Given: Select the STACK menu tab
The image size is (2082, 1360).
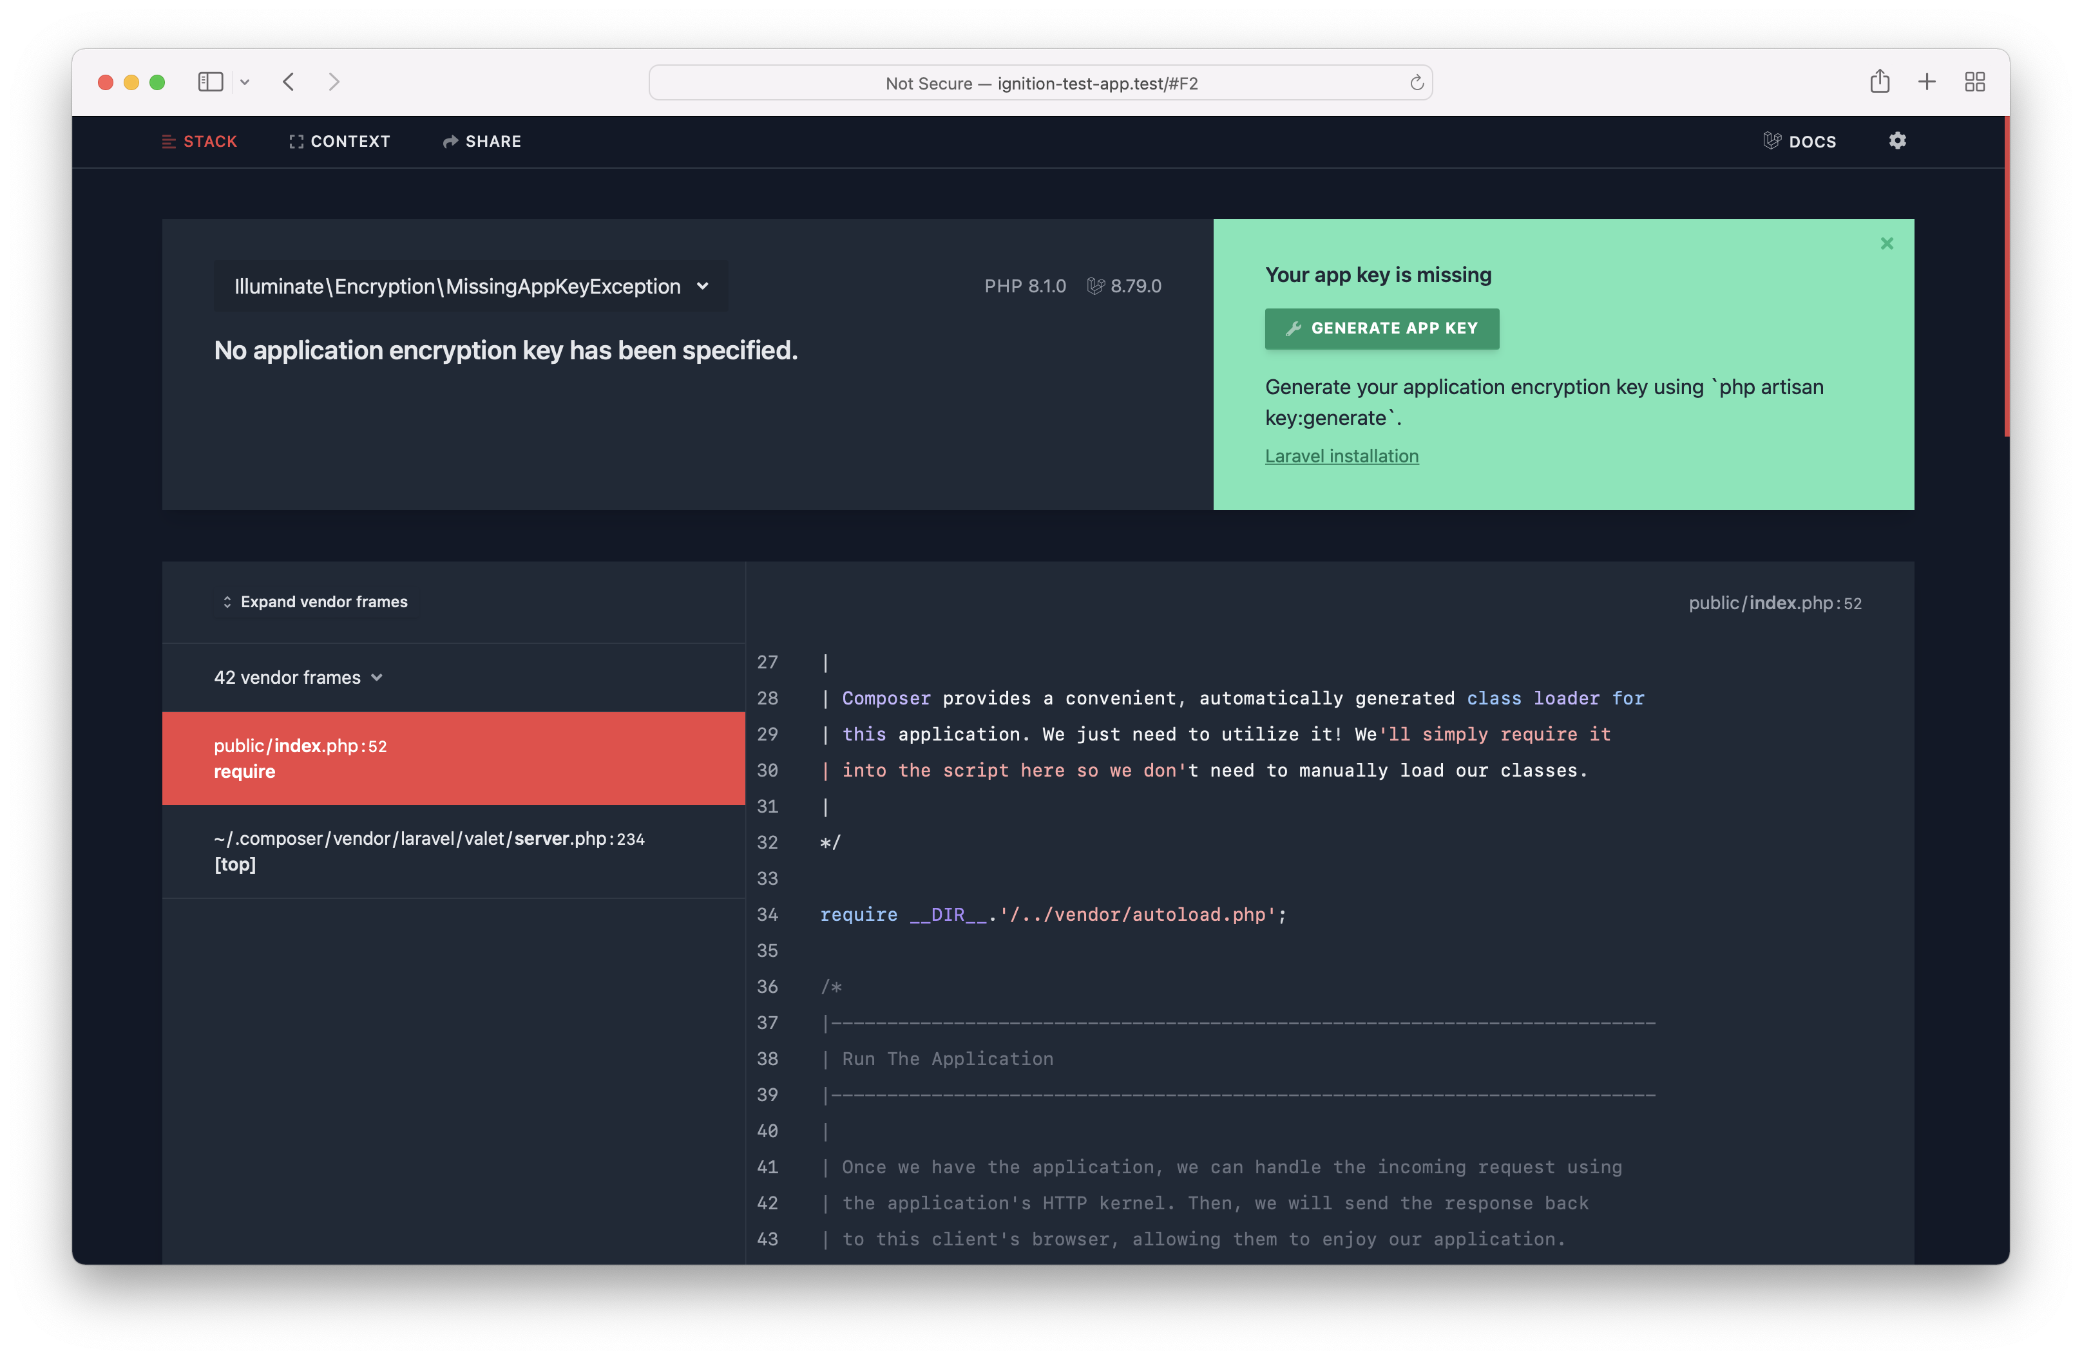Looking at the screenshot, I should pos(197,140).
